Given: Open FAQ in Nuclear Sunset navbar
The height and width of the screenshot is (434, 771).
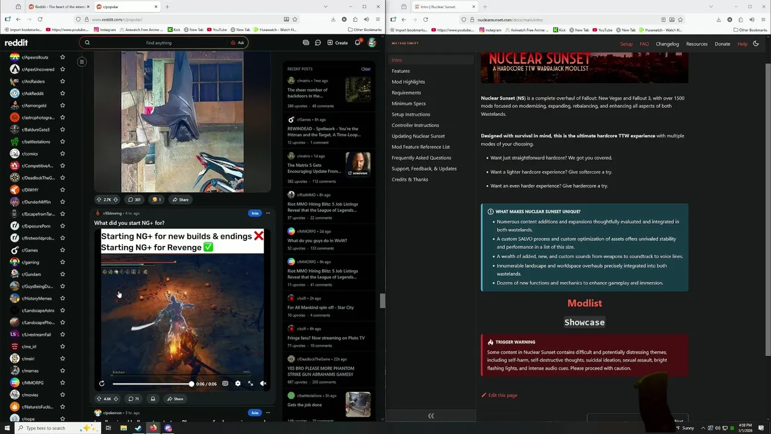Looking at the screenshot, I should point(644,44).
